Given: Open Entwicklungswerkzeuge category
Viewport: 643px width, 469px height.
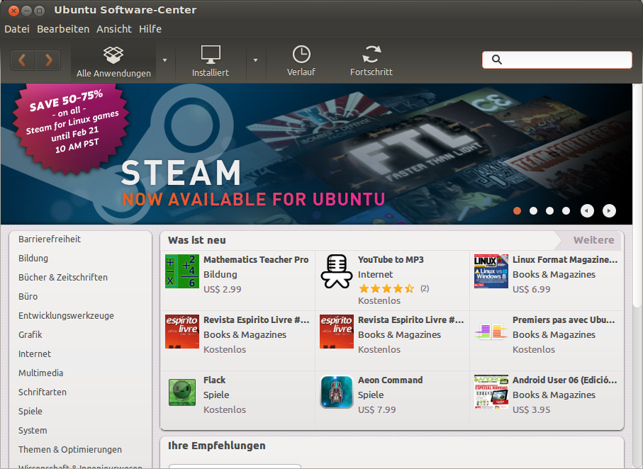Looking at the screenshot, I should [x=66, y=316].
